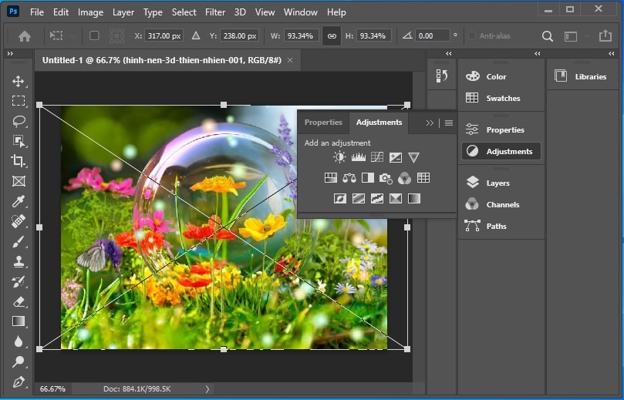The width and height of the screenshot is (624, 400).
Task: Select the Brush tool
Action: point(19,241)
